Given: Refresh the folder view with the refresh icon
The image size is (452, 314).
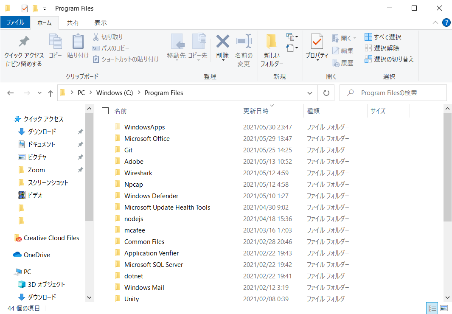Looking at the screenshot, I should point(326,93).
